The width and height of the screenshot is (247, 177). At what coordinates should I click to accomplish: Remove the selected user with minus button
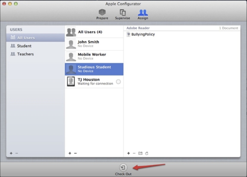point(76,153)
